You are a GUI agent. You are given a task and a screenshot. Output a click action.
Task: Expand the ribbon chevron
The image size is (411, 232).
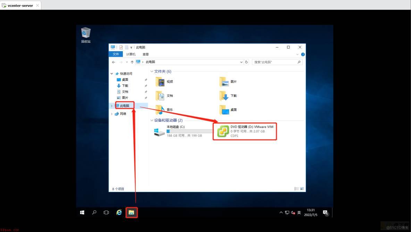click(x=297, y=54)
